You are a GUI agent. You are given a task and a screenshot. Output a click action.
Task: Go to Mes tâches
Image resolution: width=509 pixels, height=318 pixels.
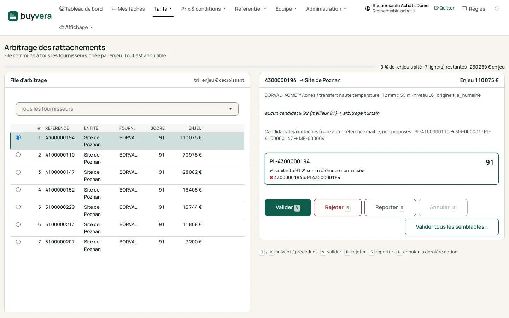[128, 9]
